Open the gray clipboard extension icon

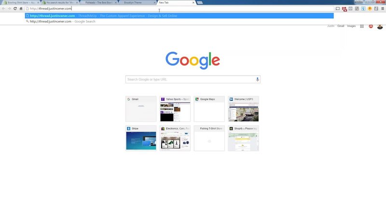click(376, 9)
